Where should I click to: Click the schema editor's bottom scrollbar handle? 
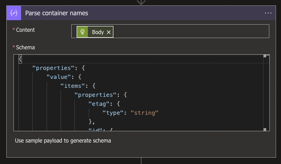point(265,129)
